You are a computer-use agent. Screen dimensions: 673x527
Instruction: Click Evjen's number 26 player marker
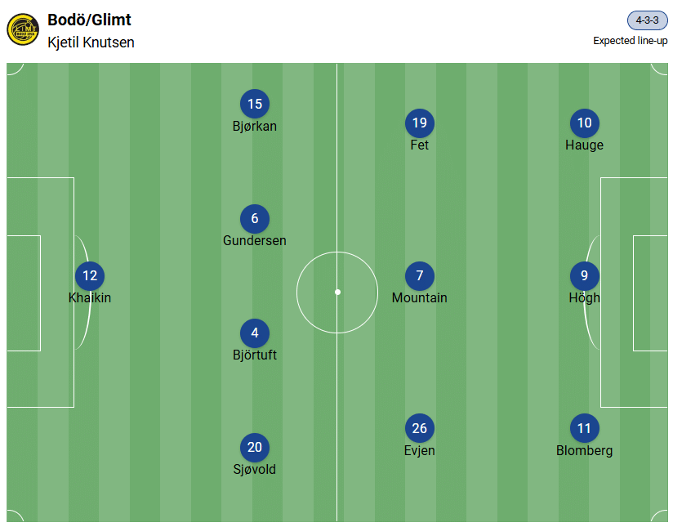[420, 429]
